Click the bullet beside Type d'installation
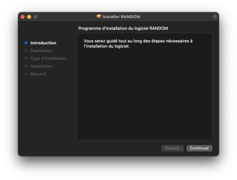The height and width of the screenshot is (180, 237). coord(26,58)
